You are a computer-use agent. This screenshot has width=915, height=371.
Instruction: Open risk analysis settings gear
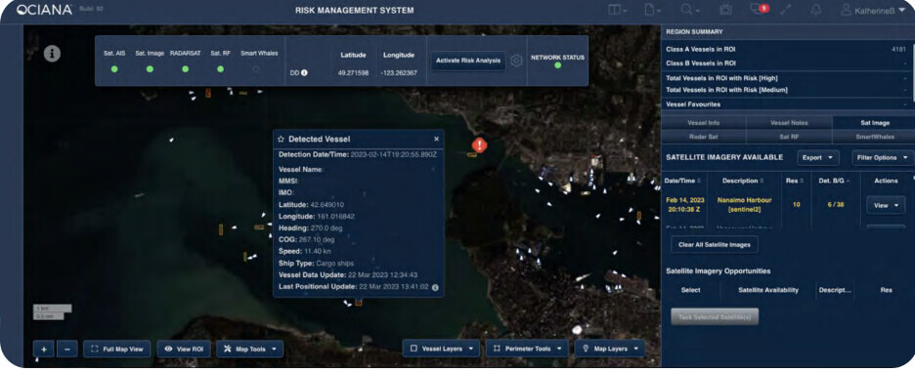(x=516, y=61)
